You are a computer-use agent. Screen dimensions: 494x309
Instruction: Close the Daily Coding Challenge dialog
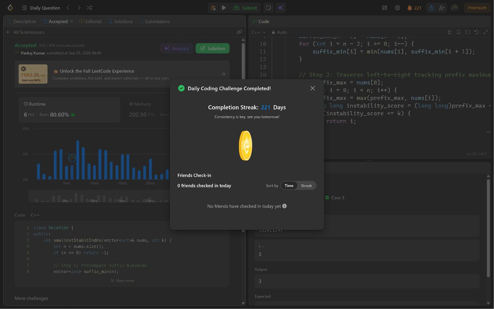click(312, 88)
